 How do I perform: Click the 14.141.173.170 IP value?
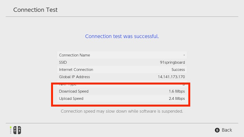[x=171, y=77]
